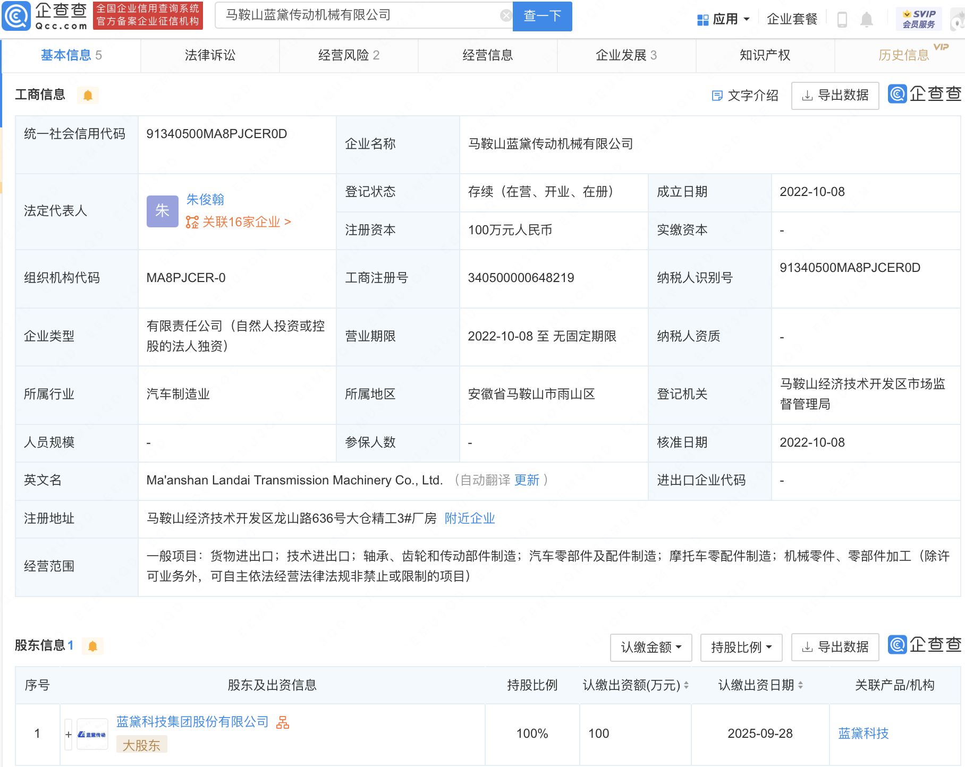Select shareholding ratio 100% cell
Viewport: 965px width, 767px height.
(532, 734)
